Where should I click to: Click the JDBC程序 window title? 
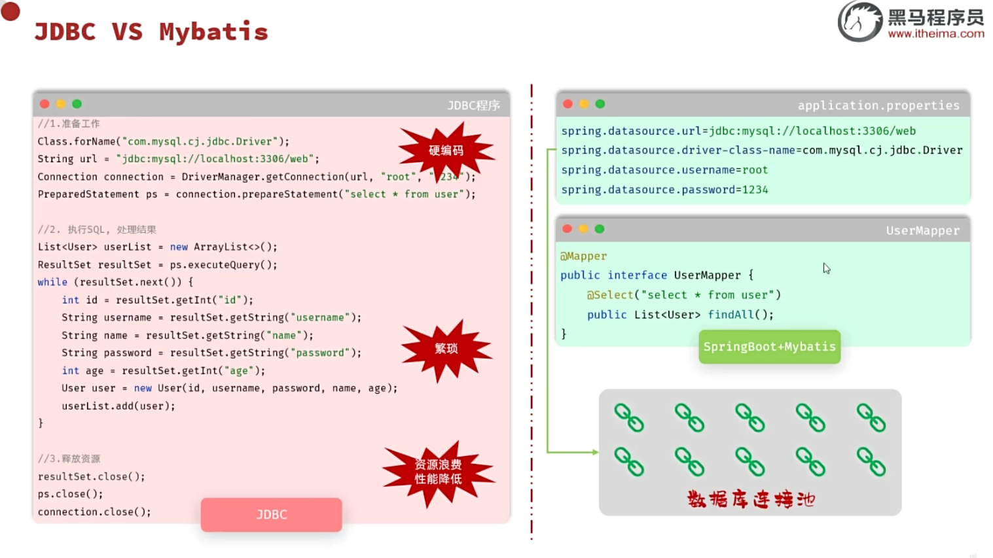[x=473, y=104]
